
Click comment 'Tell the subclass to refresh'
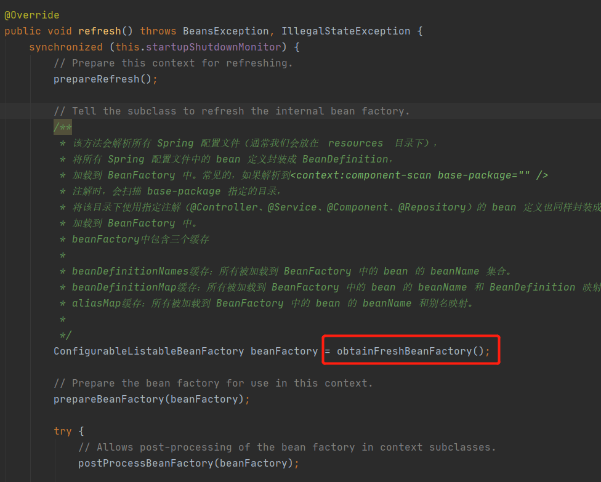232,111
